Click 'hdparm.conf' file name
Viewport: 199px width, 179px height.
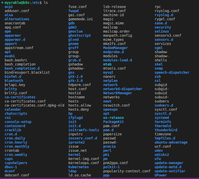point(80,85)
